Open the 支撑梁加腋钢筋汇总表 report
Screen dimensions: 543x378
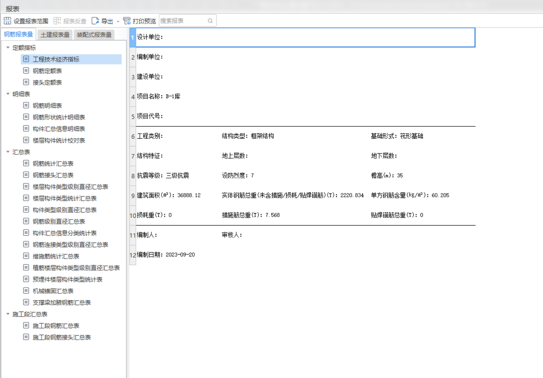(62, 302)
